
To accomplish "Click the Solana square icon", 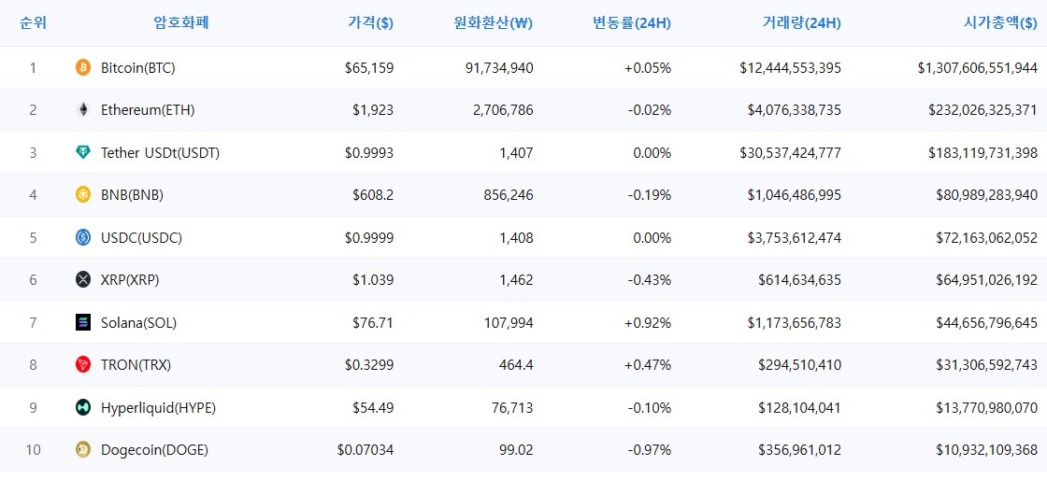I will point(83,323).
